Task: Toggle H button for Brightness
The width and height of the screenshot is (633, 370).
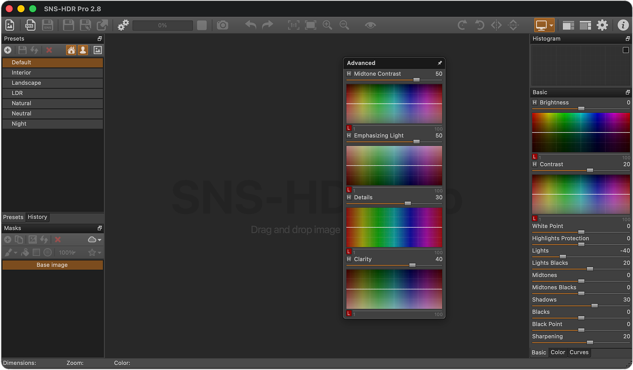Action: (535, 102)
